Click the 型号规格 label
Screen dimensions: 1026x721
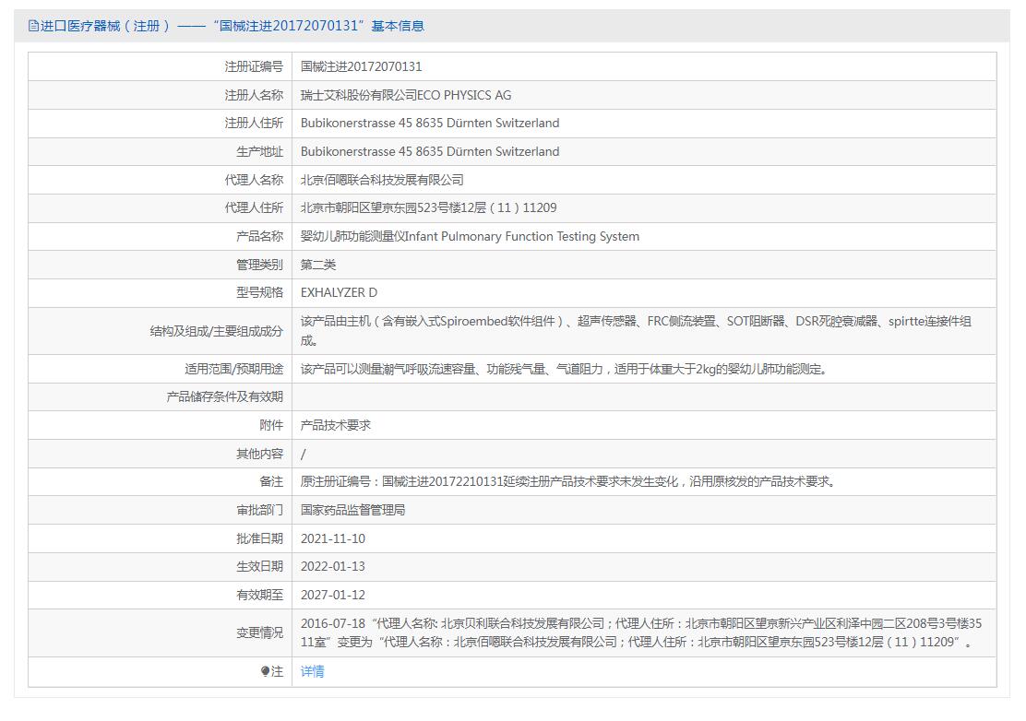(x=260, y=293)
